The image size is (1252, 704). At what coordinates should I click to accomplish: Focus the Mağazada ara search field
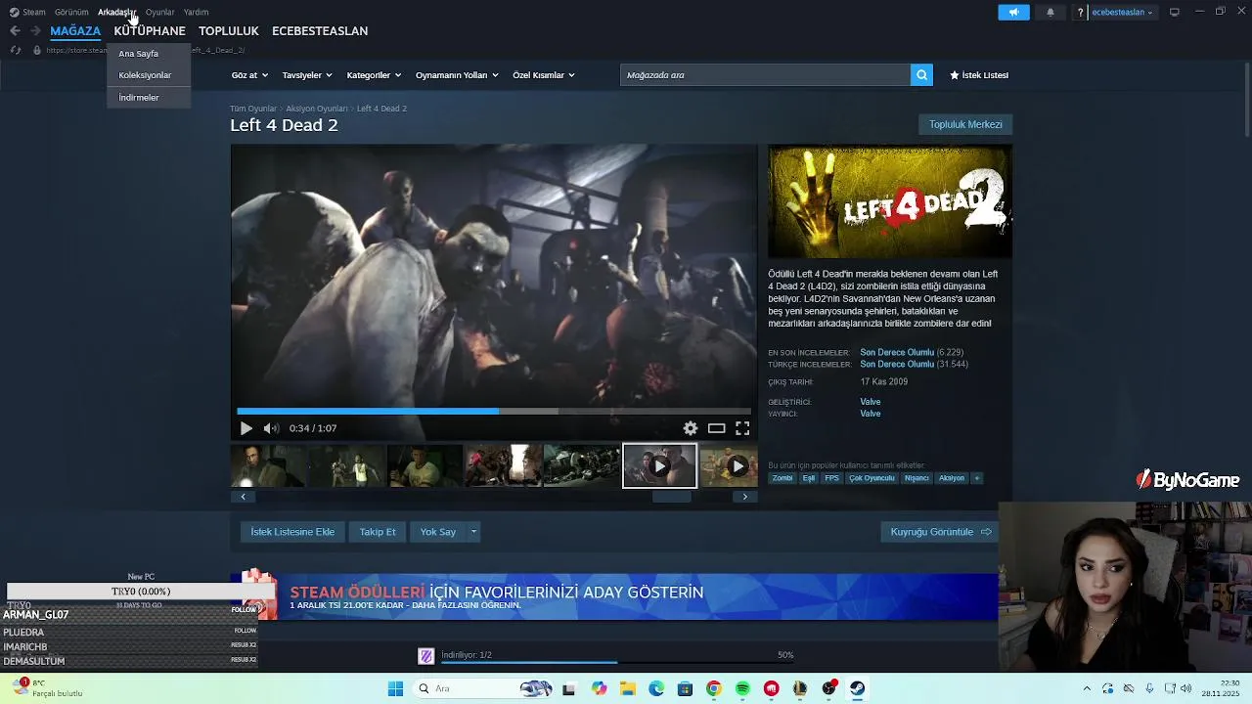(765, 75)
